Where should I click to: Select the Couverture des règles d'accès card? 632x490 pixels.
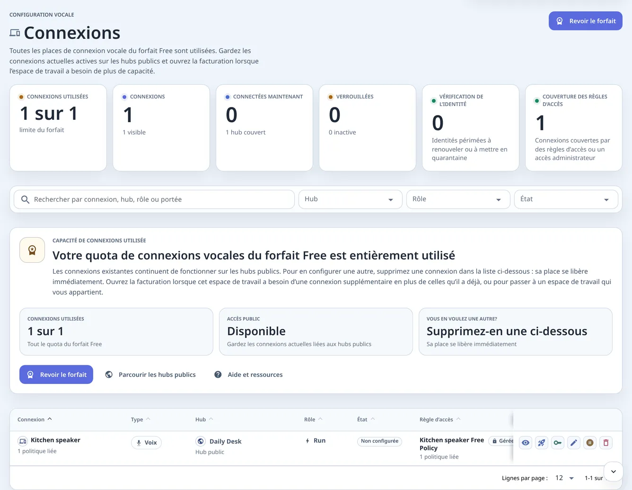pyautogui.click(x=574, y=128)
